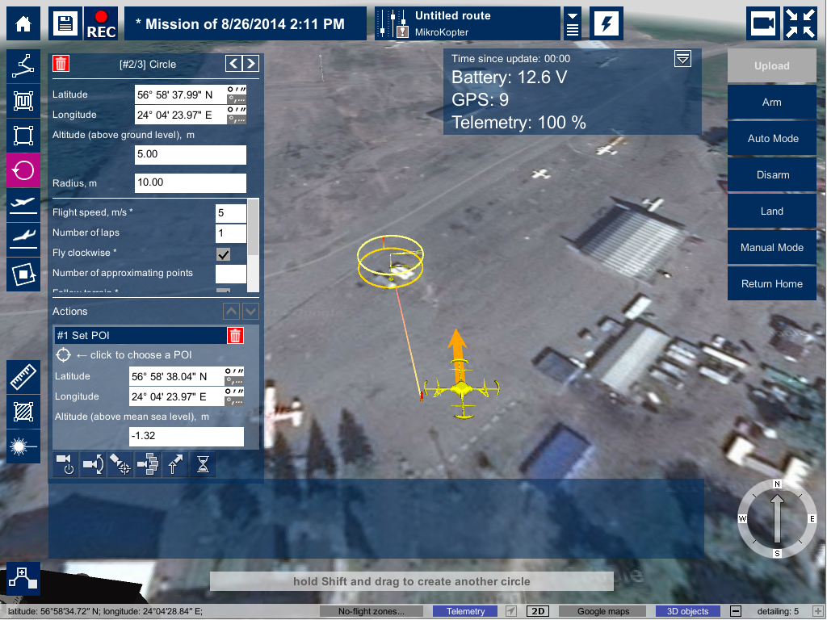Click the Upload button

[x=771, y=66]
